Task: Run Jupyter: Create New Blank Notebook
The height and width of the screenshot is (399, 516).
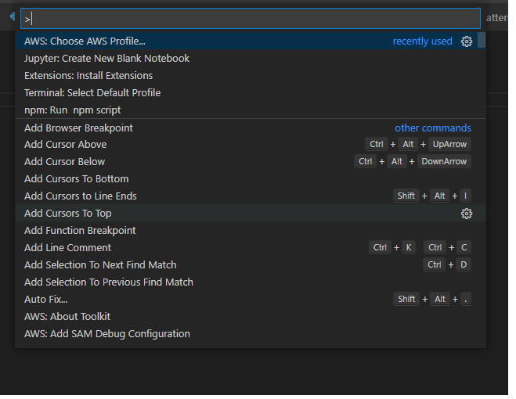Action: (106, 59)
